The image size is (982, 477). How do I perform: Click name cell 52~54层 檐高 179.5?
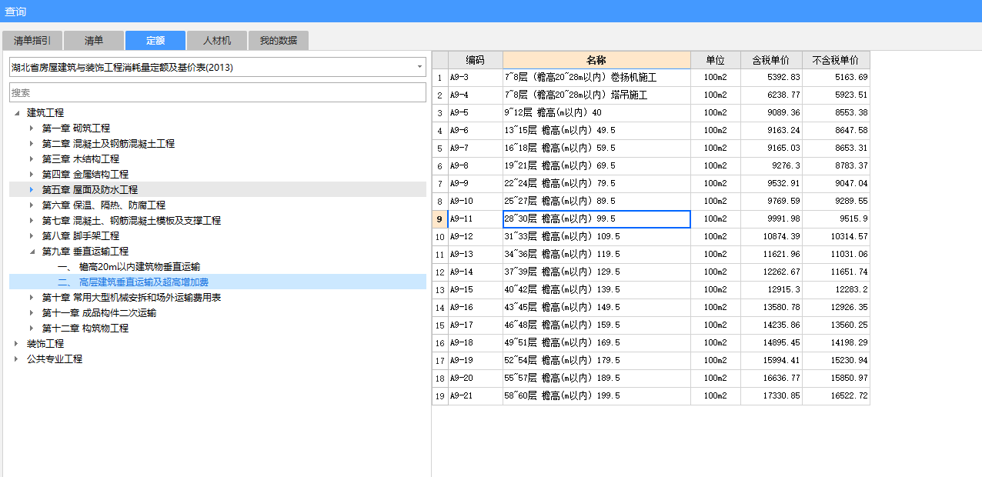596,361
